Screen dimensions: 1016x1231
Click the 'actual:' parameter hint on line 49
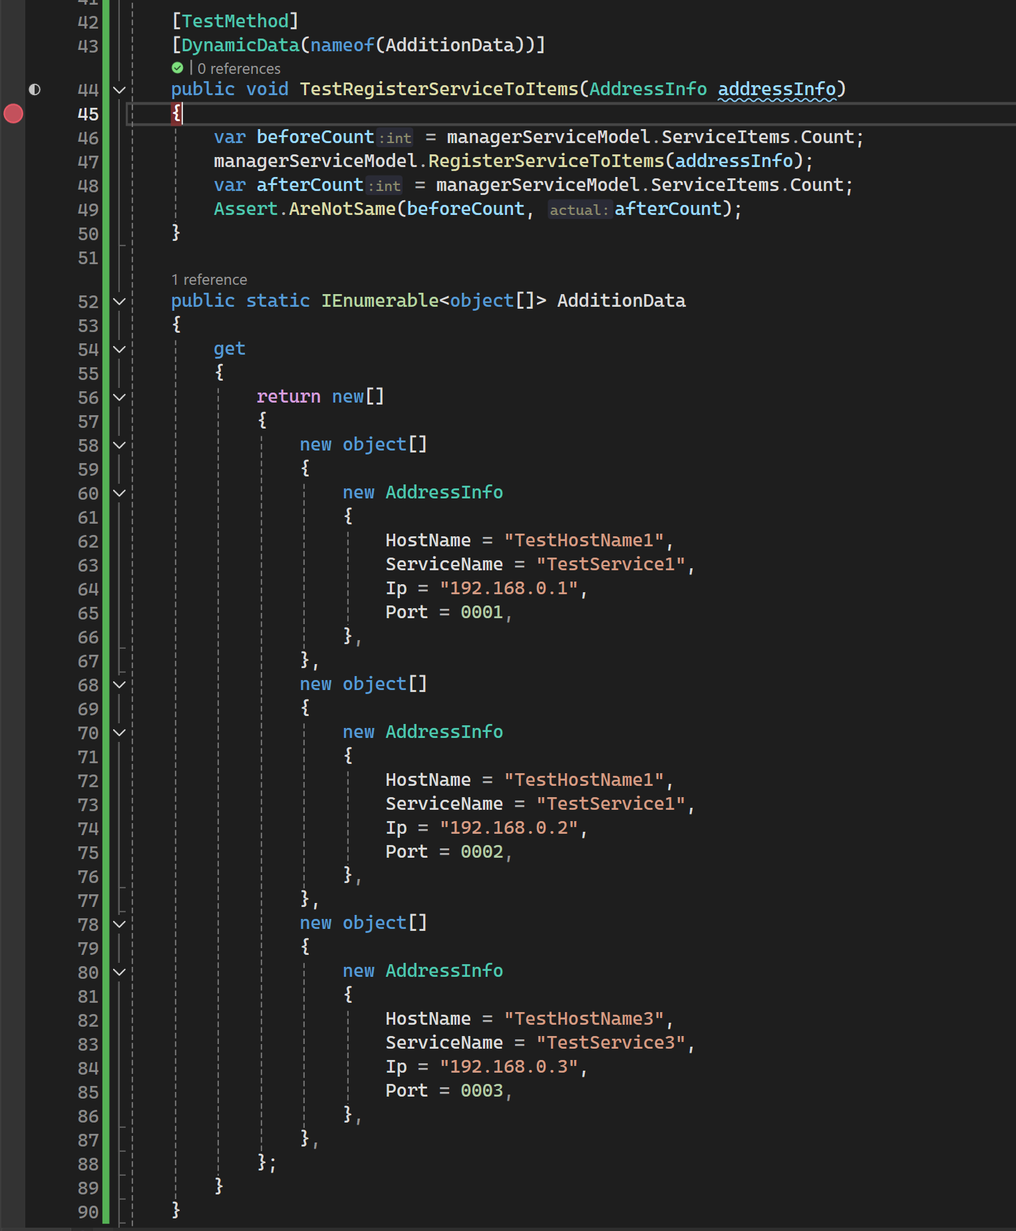[x=579, y=210]
